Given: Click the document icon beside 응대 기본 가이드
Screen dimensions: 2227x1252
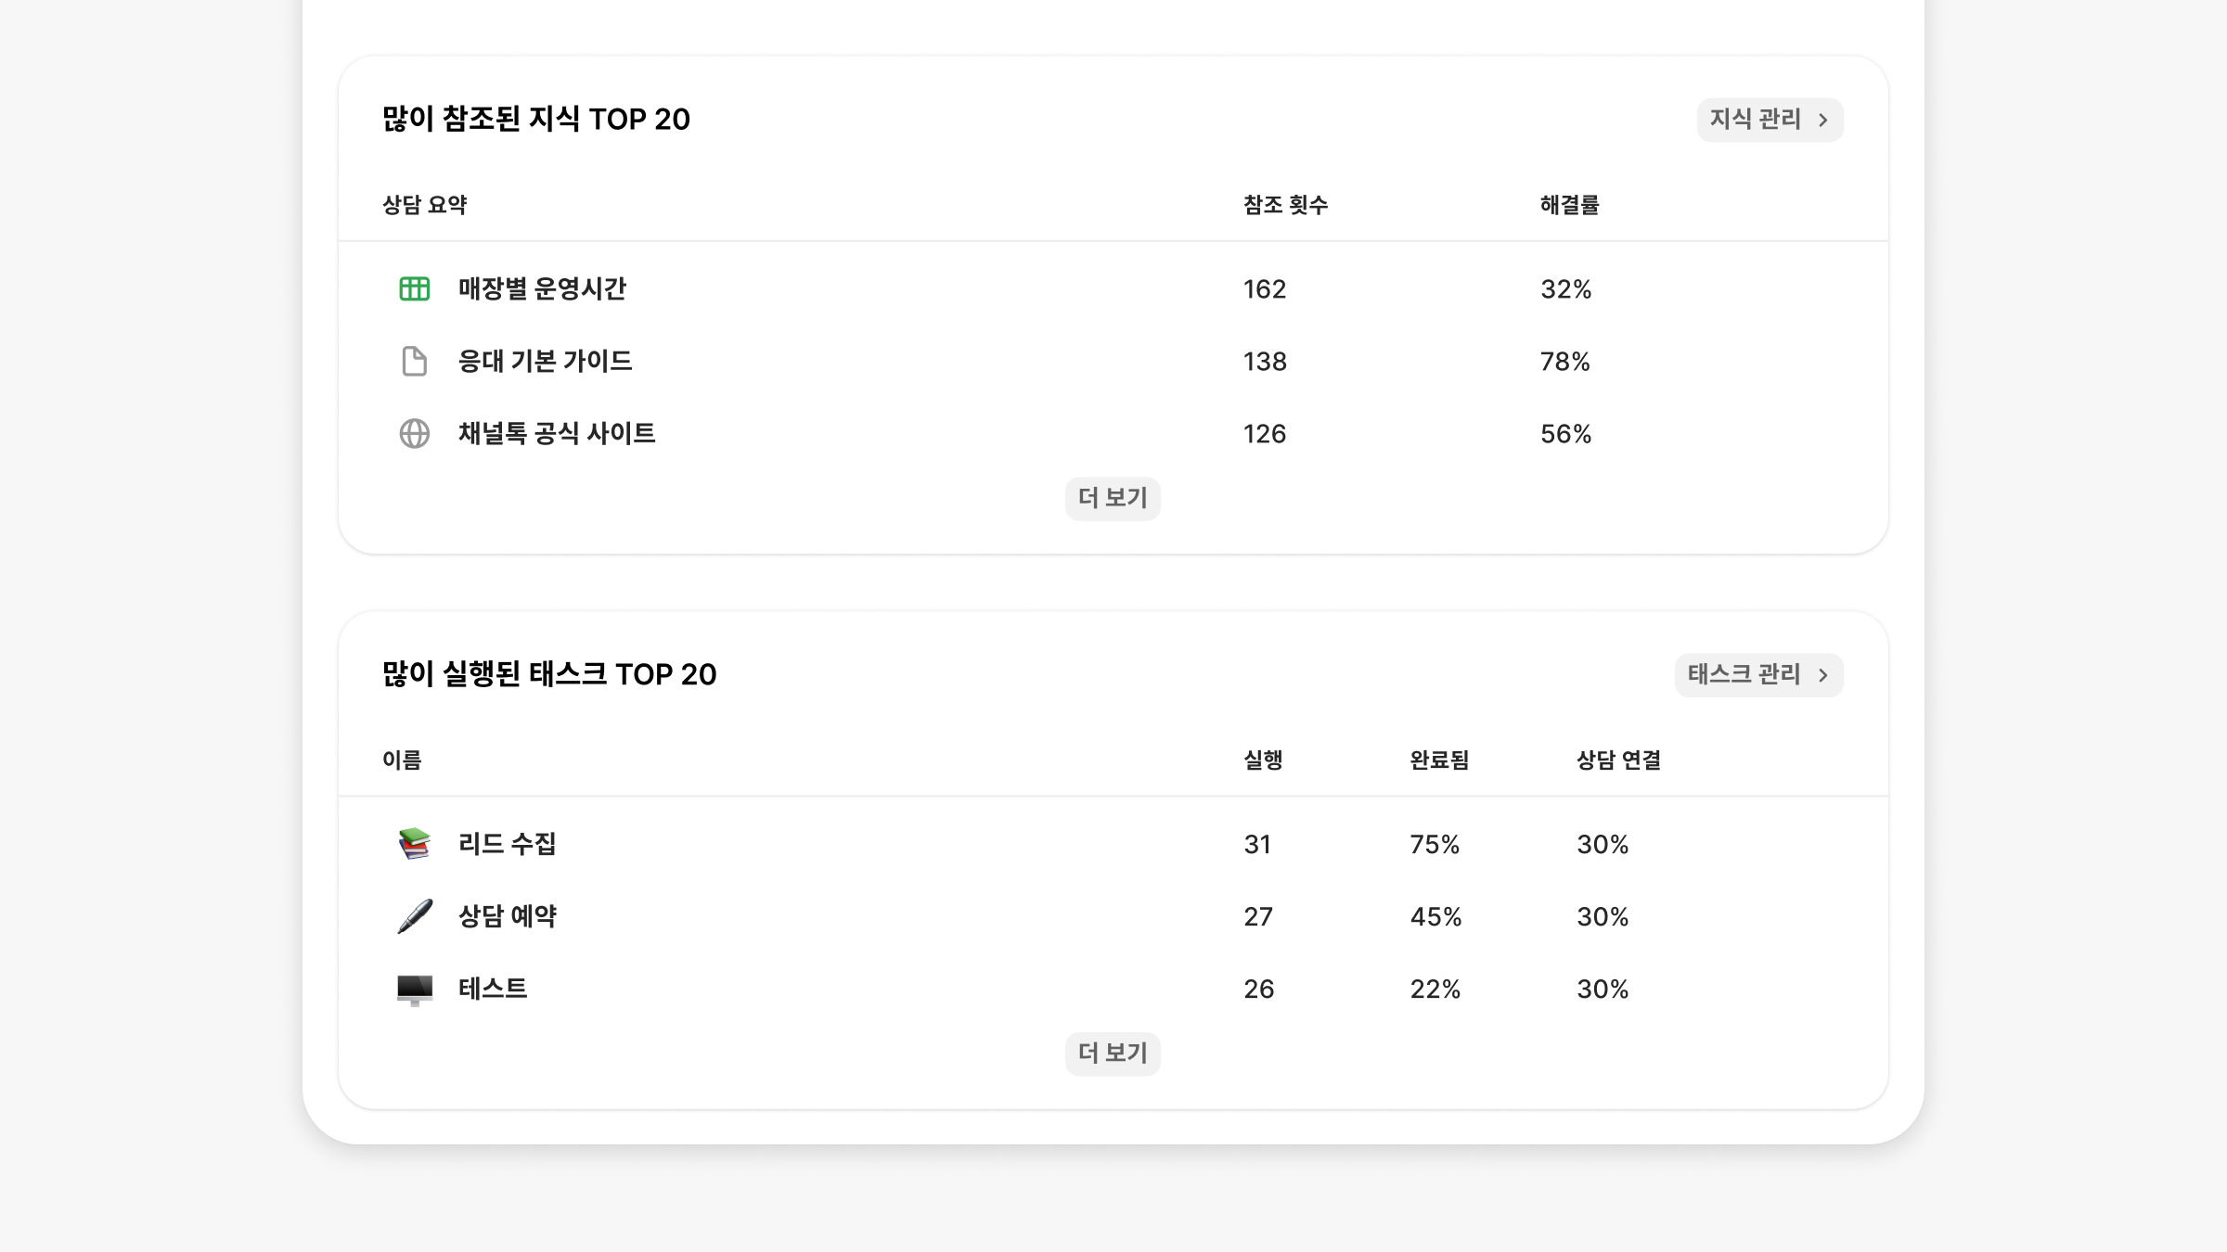Looking at the screenshot, I should (x=414, y=362).
